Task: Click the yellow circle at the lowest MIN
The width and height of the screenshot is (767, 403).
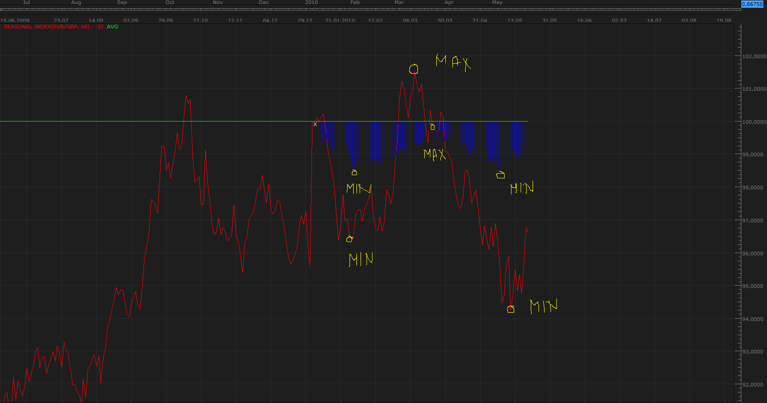Action: click(x=511, y=309)
